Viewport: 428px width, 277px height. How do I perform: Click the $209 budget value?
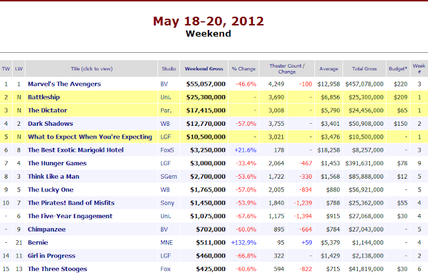pos(401,97)
